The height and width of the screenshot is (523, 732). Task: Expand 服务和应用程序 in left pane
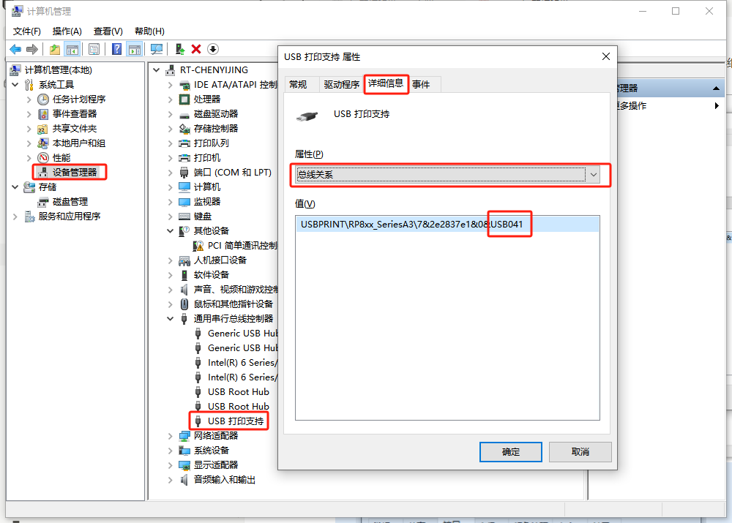[15, 217]
